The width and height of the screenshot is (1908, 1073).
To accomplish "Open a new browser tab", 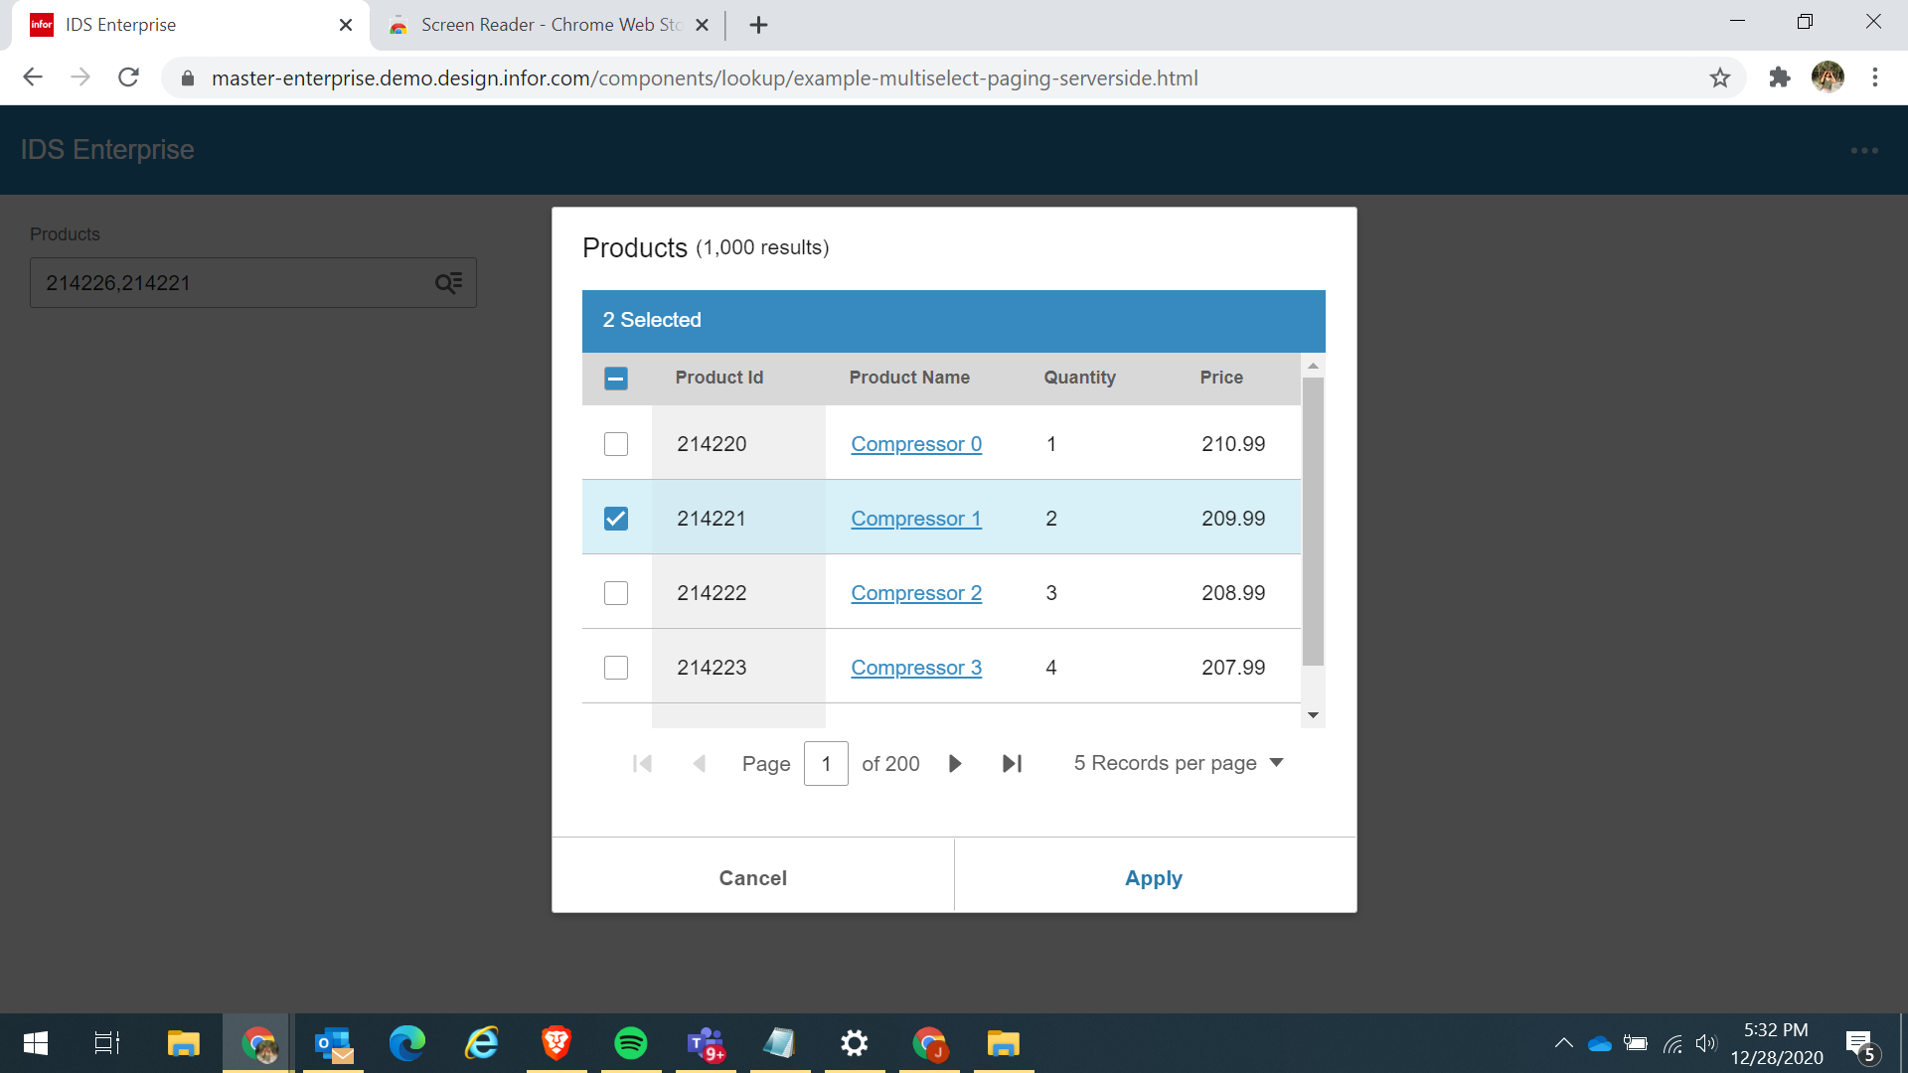I will [x=758, y=25].
